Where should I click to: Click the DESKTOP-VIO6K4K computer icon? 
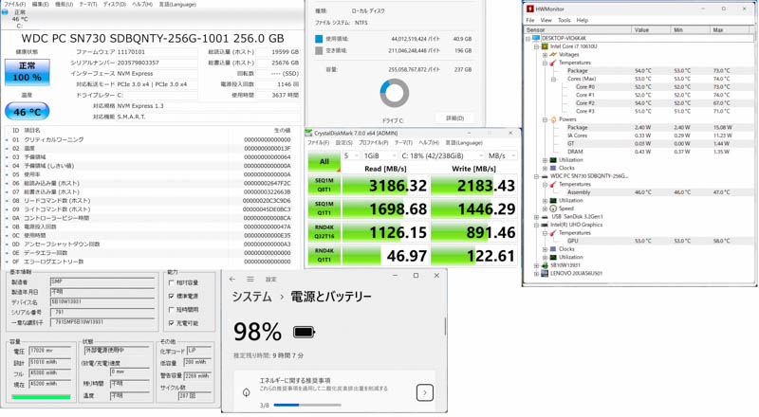[x=536, y=38]
